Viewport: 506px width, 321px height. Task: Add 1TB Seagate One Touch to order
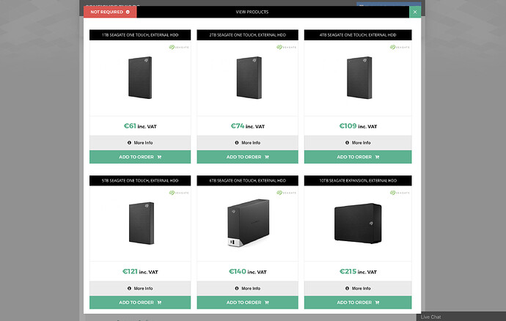click(140, 157)
